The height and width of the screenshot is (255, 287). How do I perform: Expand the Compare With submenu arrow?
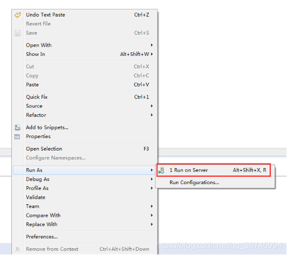(x=152, y=215)
